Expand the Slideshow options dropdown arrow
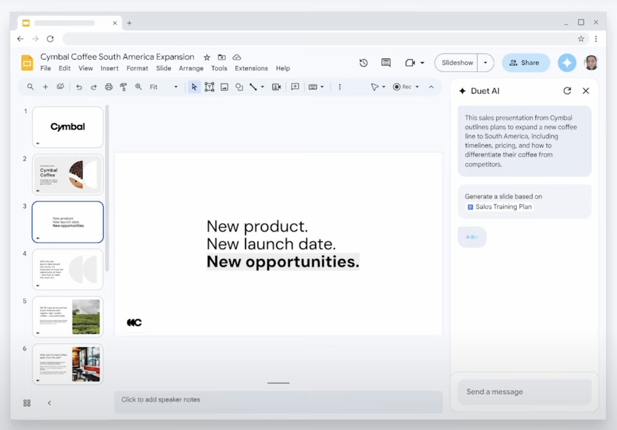The height and width of the screenshot is (430, 617). point(485,63)
